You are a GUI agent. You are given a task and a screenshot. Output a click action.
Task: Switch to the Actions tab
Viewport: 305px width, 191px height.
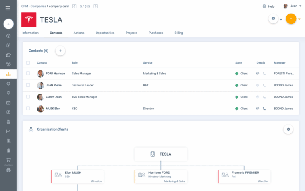[79, 33]
